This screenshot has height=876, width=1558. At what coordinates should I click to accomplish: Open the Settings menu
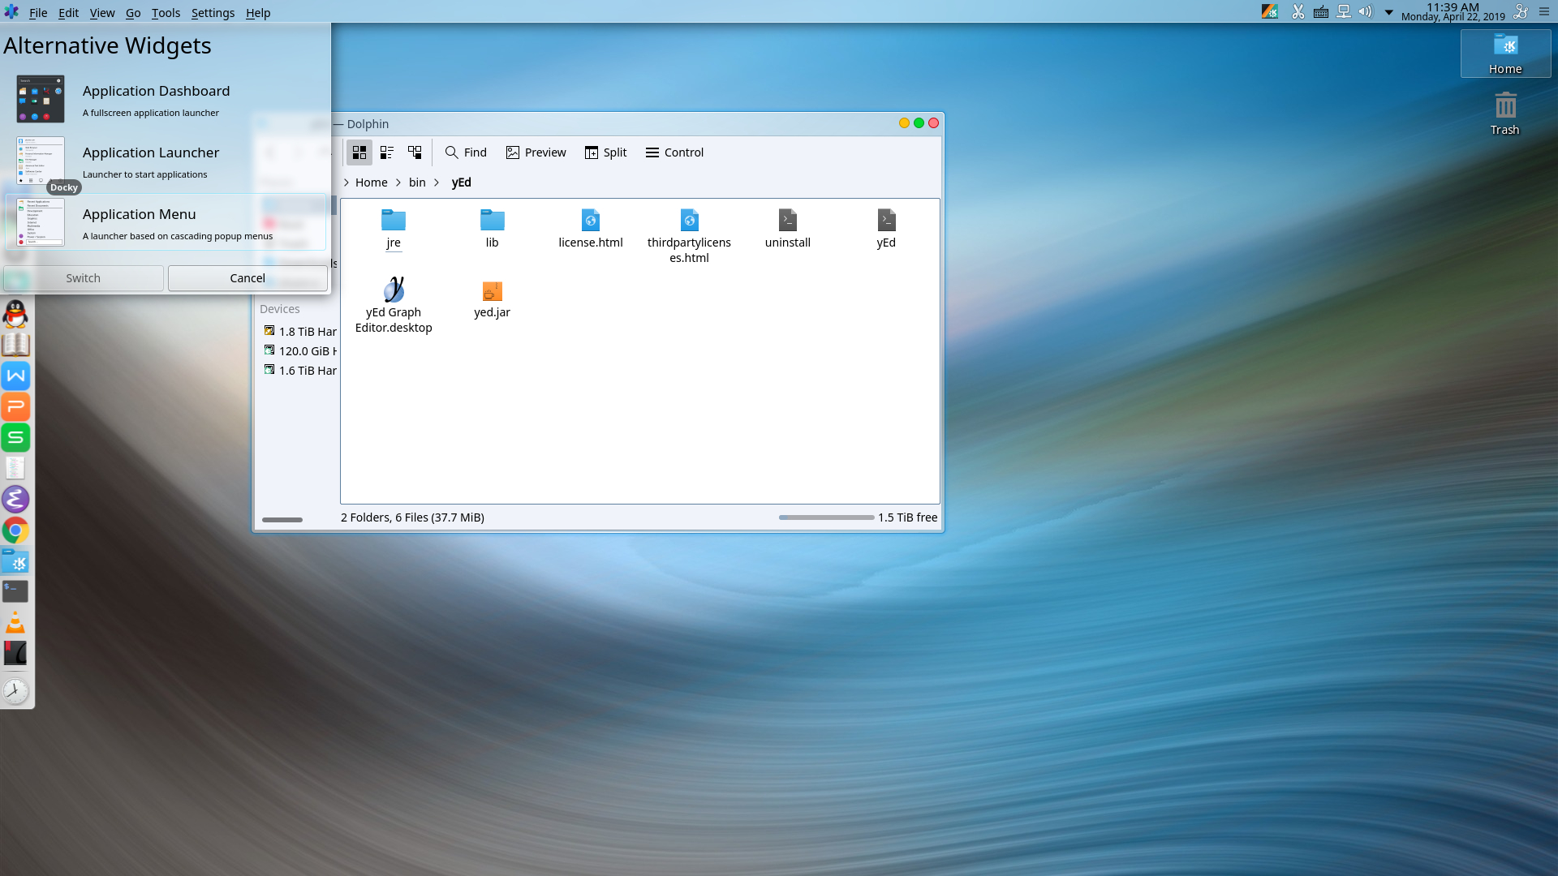213,13
